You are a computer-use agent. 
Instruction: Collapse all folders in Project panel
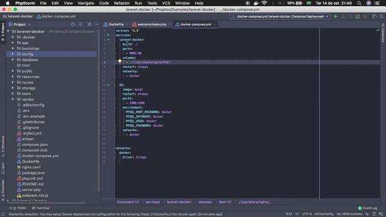click(80, 24)
